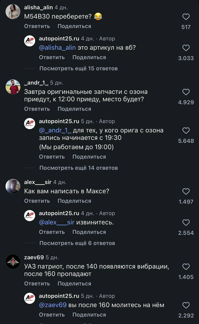This screenshot has width=199, height=324.
Task: Open AutoPoint logo avatar in first reply
Action: [30, 41]
